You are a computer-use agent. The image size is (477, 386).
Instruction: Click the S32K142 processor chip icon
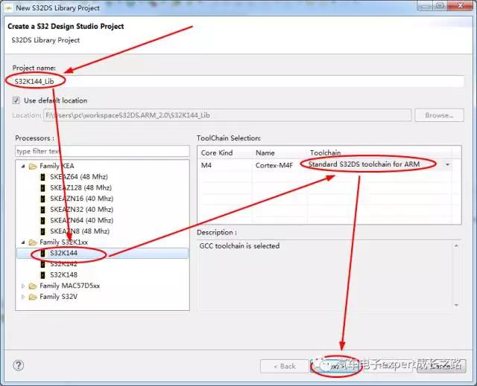tap(42, 264)
